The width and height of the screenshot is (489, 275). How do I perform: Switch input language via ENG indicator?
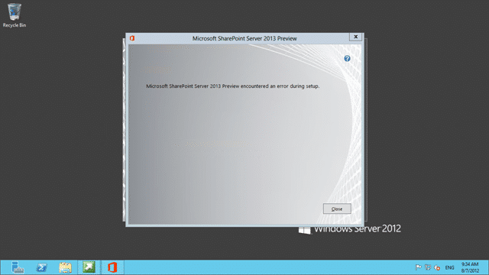449,267
